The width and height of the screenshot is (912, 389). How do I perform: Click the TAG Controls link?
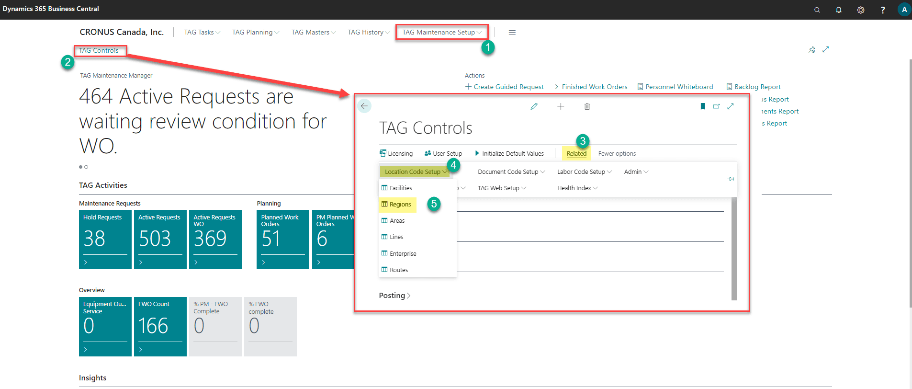[x=99, y=50]
